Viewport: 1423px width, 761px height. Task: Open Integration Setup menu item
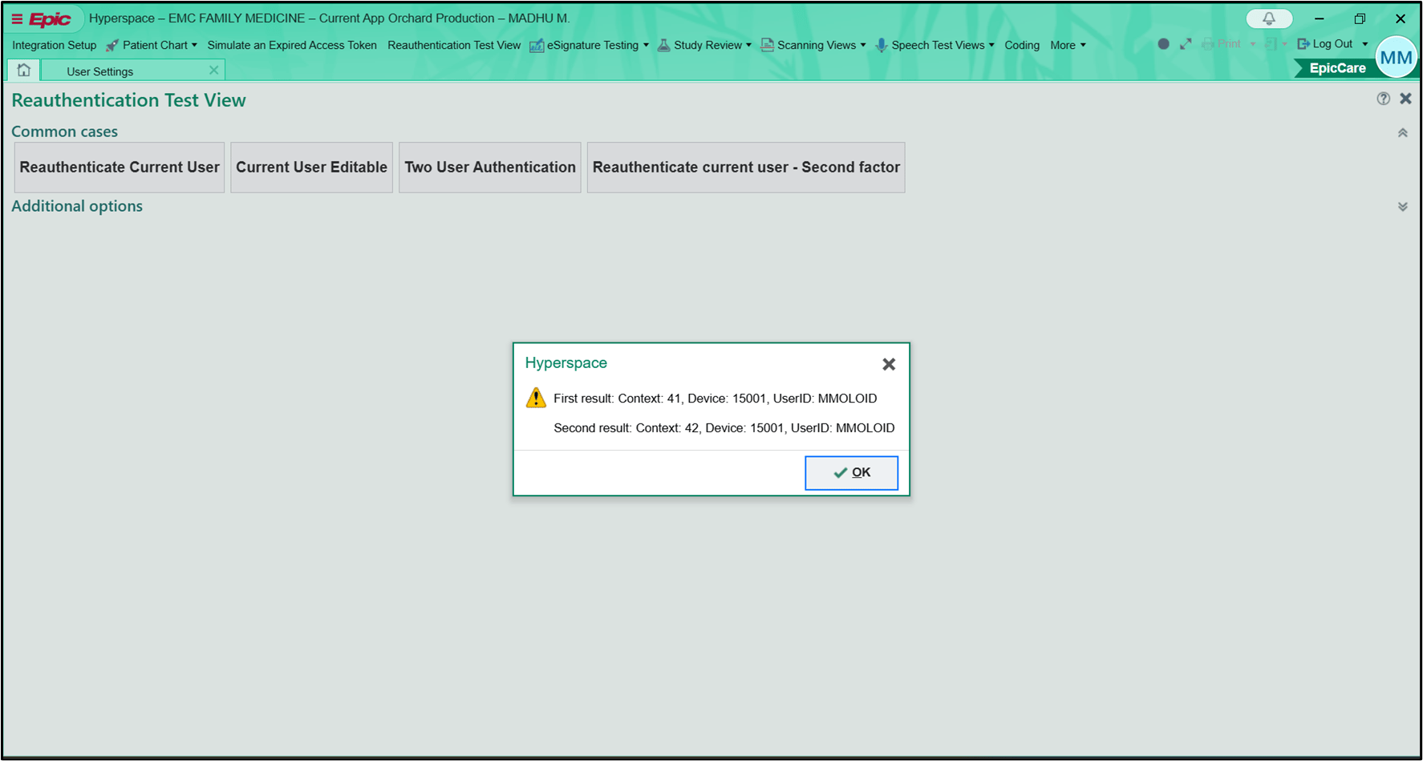click(55, 46)
